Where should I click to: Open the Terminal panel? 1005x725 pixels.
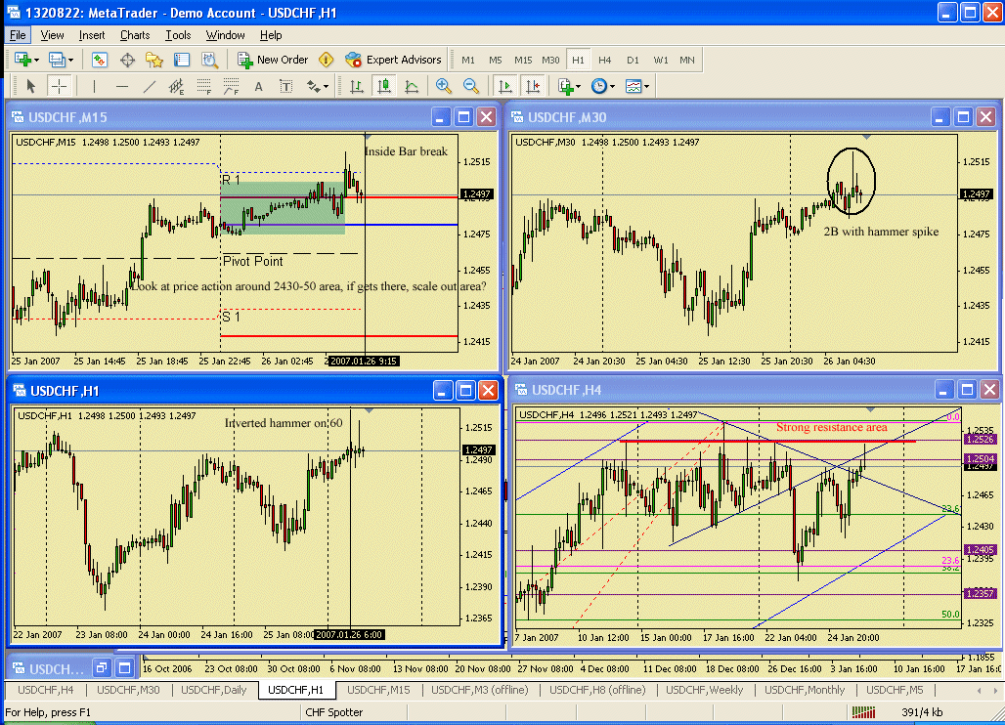pyautogui.click(x=182, y=60)
